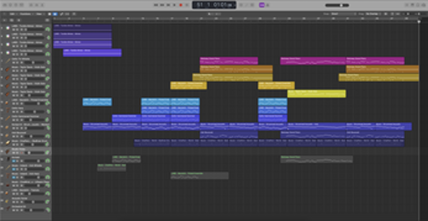This screenshot has width=428, height=221.
Task: Click the Fast Forward transport button
Action: [x=161, y=5]
